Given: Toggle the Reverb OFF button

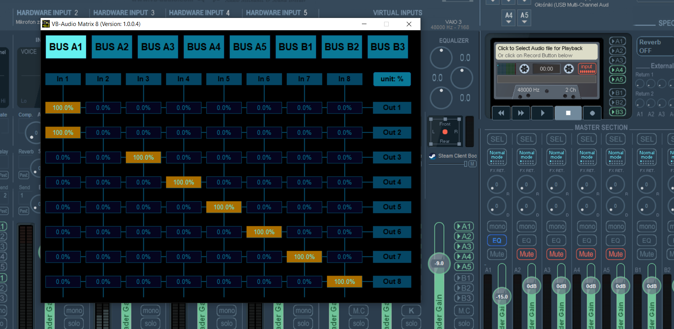Looking at the screenshot, I should click(x=655, y=47).
